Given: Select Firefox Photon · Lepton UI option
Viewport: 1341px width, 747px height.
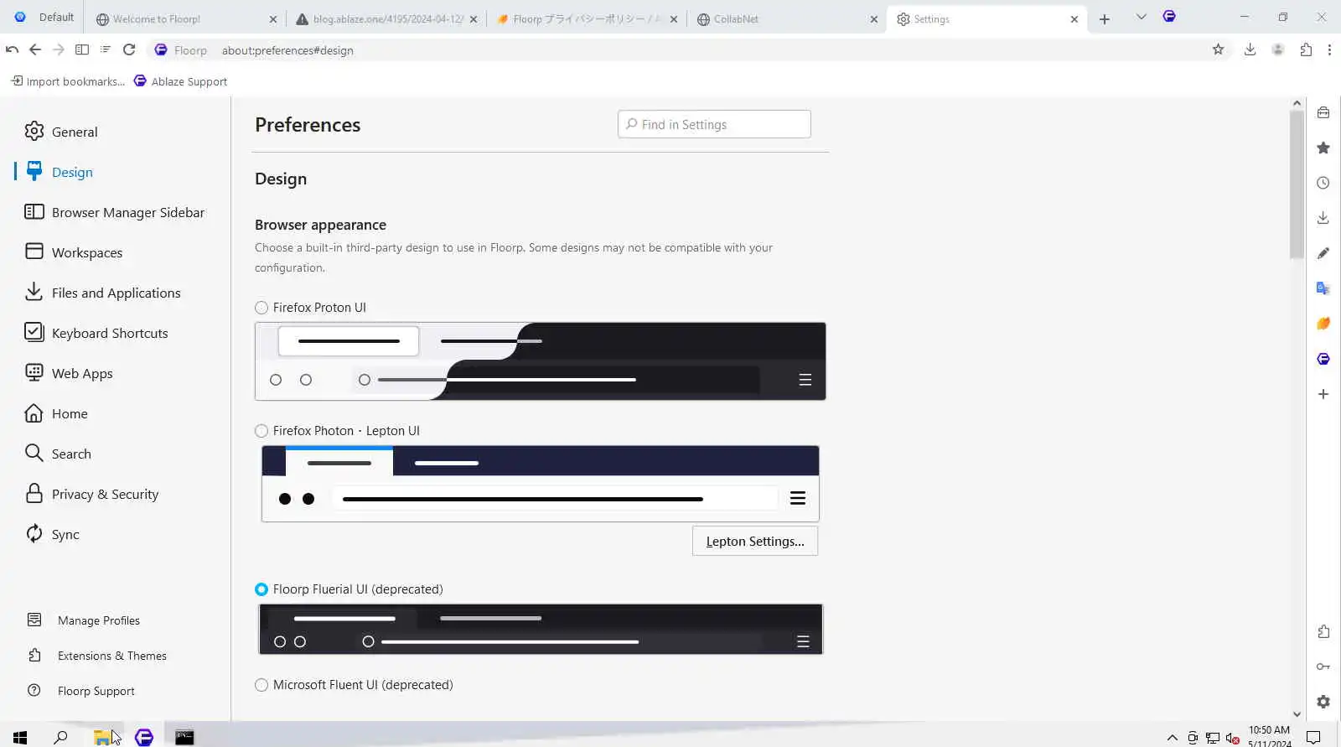Looking at the screenshot, I should tap(261, 431).
